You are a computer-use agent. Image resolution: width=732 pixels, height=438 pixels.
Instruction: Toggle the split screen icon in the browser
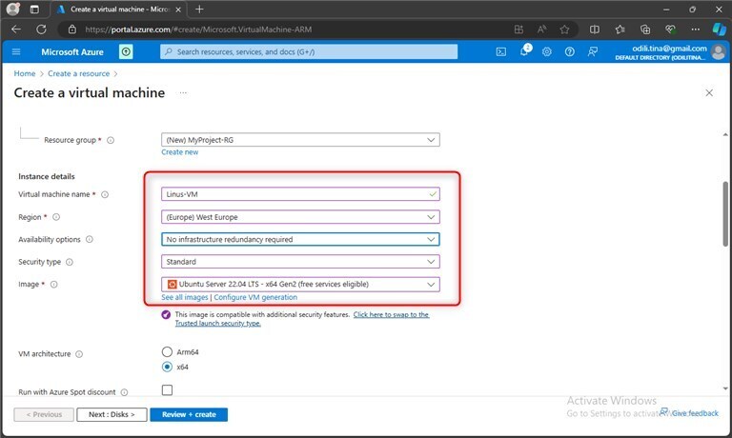(x=595, y=30)
